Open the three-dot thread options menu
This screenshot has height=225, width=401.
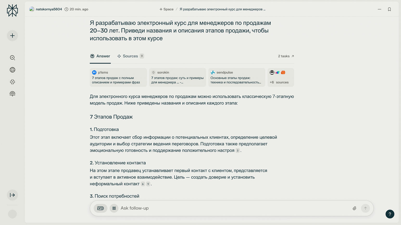379,9
